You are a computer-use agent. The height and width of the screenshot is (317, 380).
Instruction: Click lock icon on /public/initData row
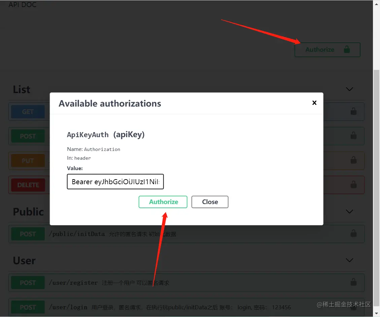(x=354, y=234)
